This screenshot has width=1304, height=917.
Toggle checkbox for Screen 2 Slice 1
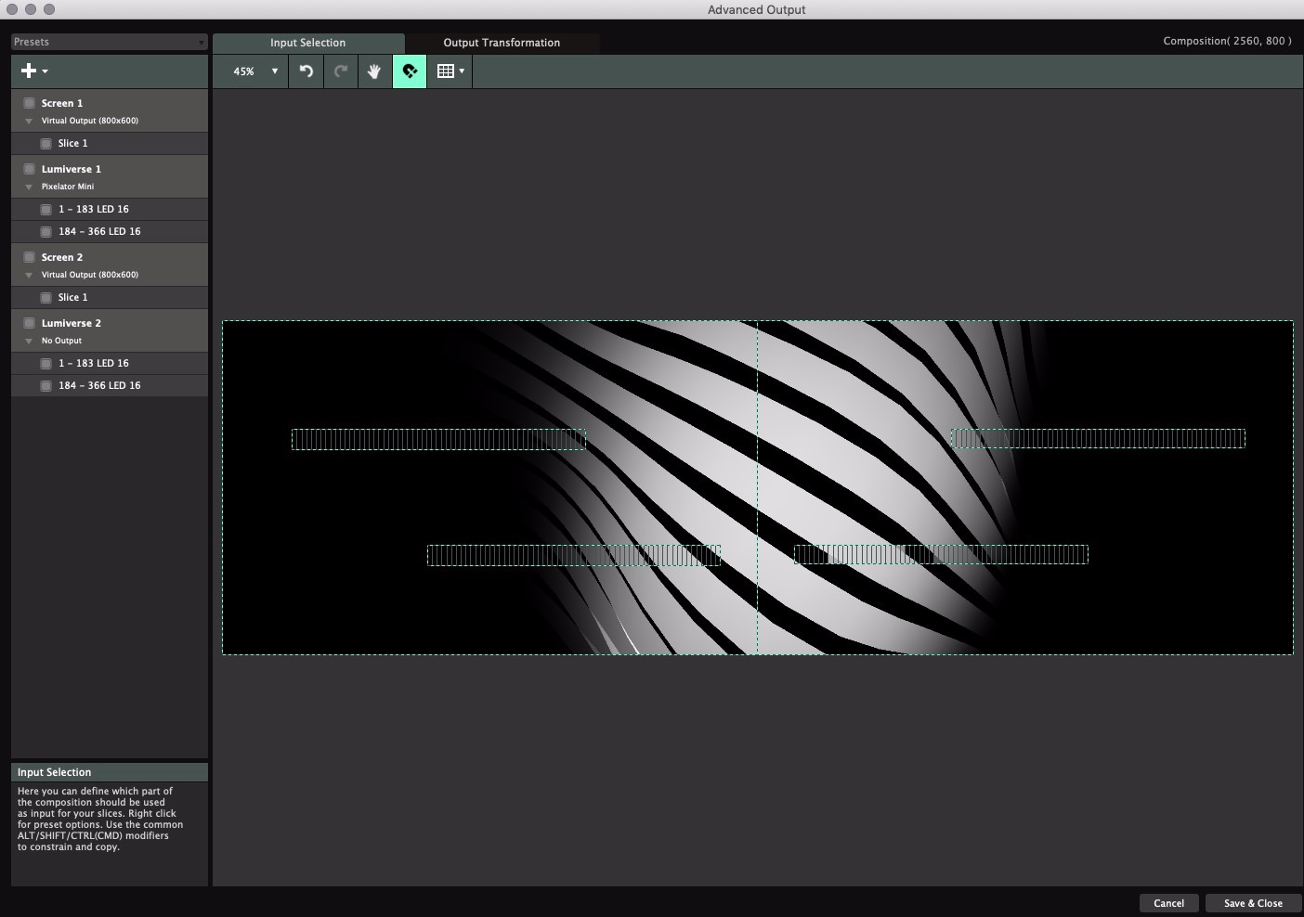[46, 298]
